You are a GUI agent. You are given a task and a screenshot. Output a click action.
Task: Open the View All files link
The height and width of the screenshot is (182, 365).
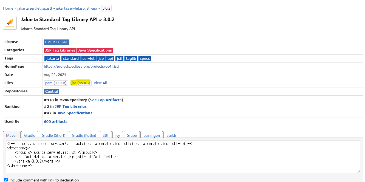pyautogui.click(x=100, y=83)
